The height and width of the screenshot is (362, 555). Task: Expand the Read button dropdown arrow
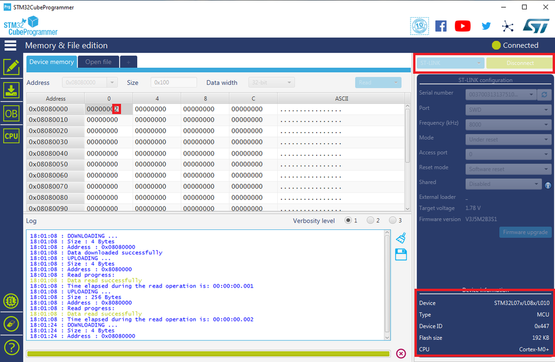396,83
